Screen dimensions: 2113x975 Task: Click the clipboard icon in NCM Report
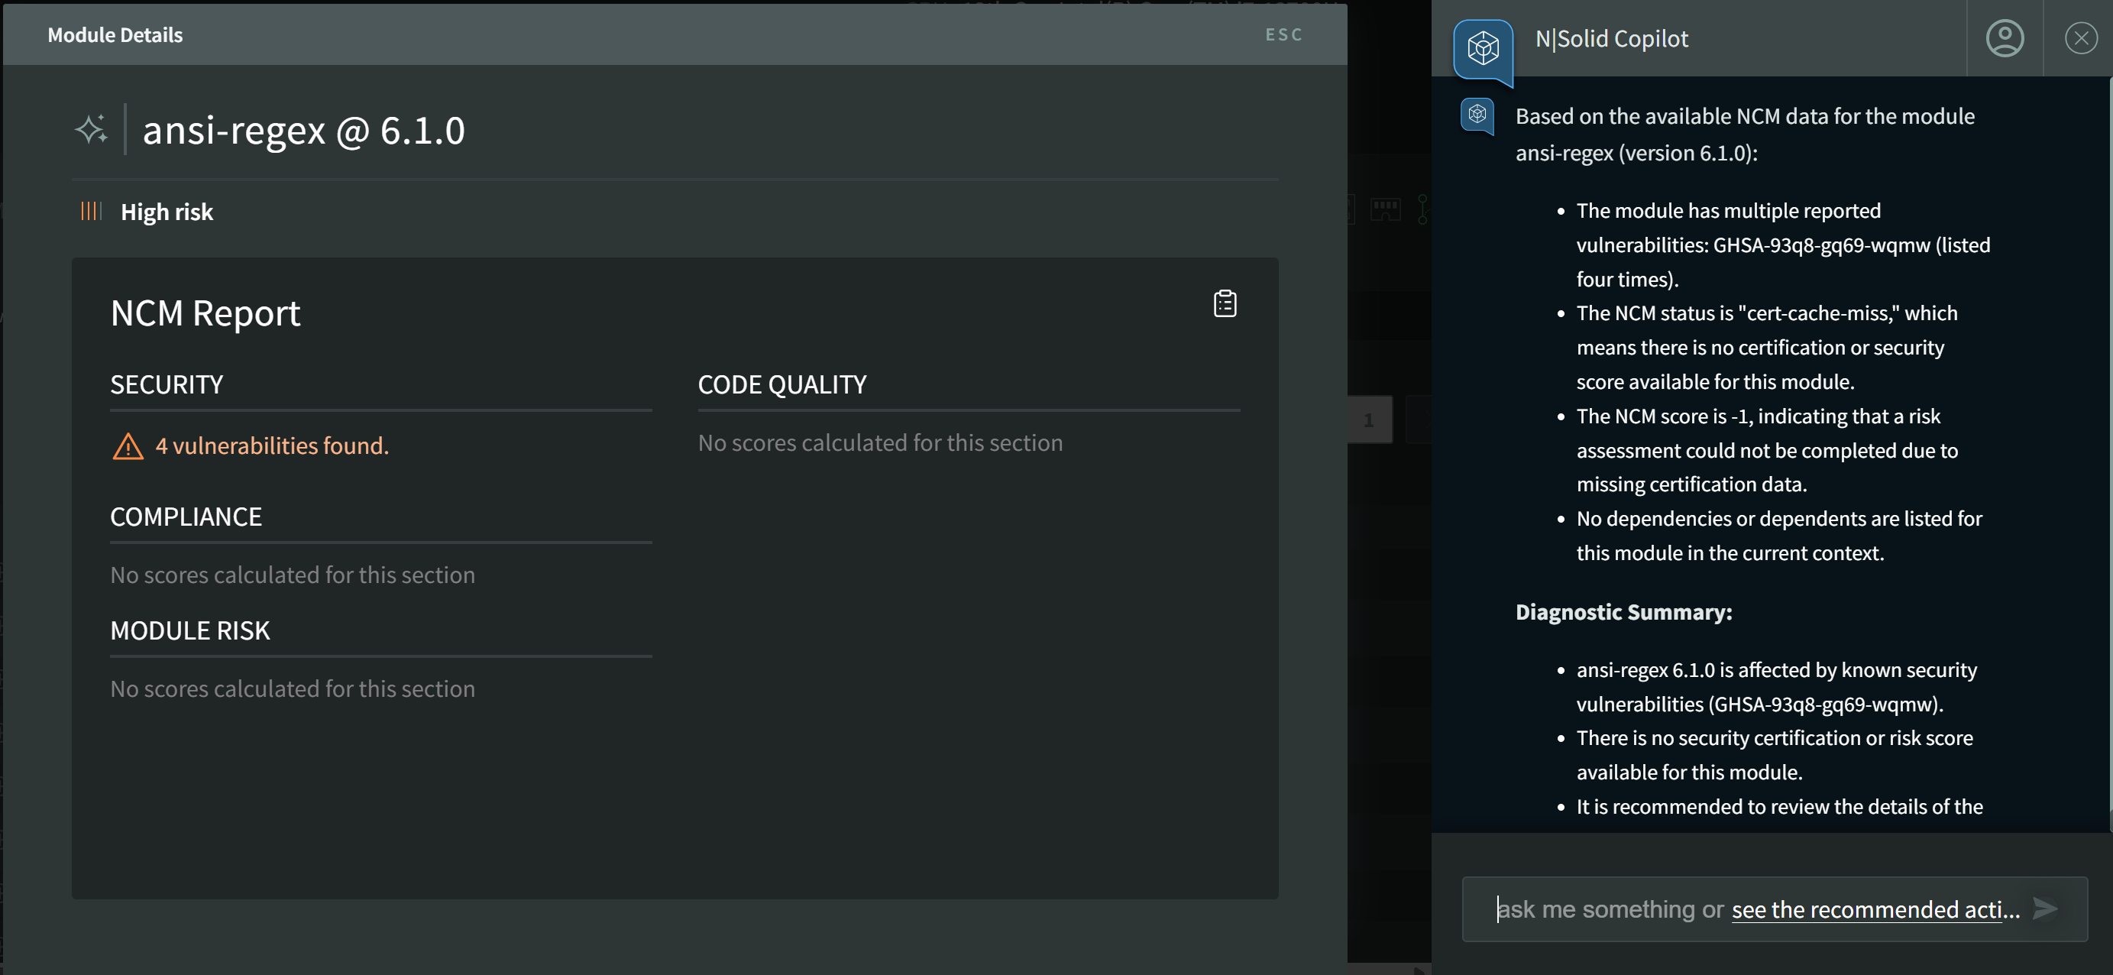click(x=1225, y=303)
